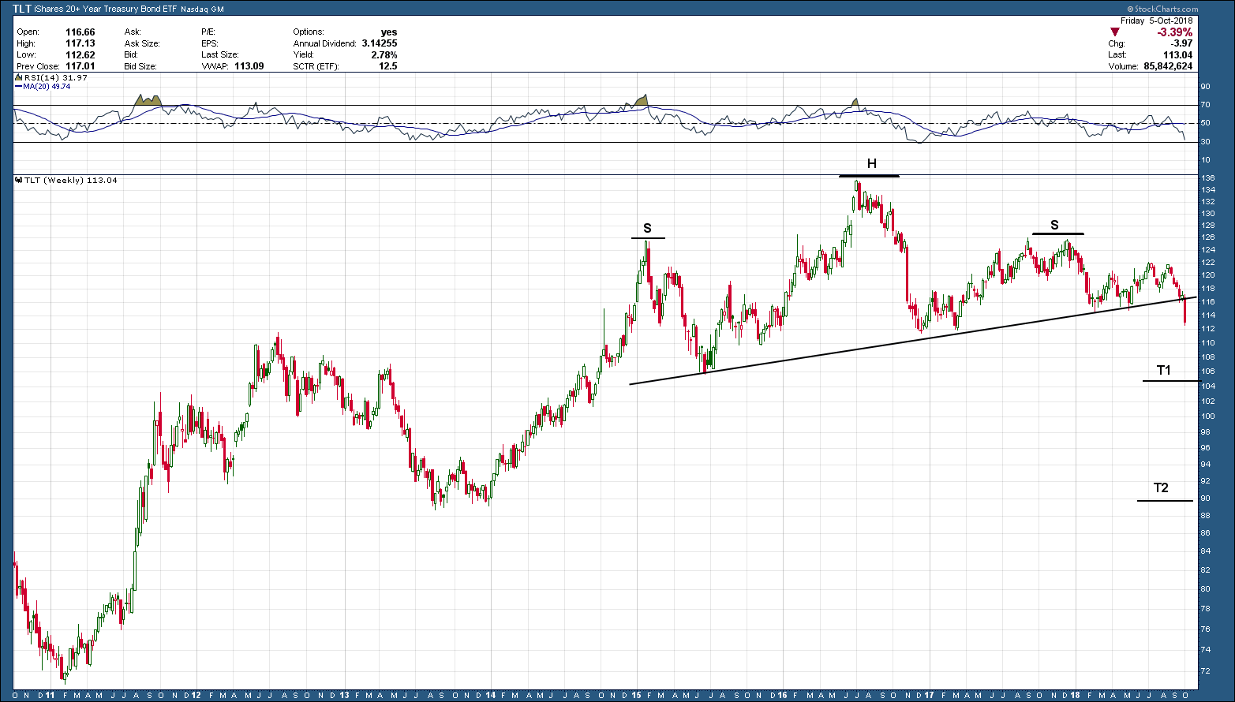Click the rising neckline trendline

[x=913, y=341]
